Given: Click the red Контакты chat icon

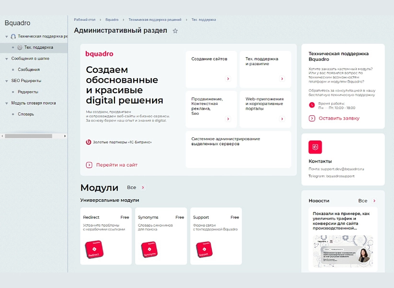Looking at the screenshot, I should (315, 147).
